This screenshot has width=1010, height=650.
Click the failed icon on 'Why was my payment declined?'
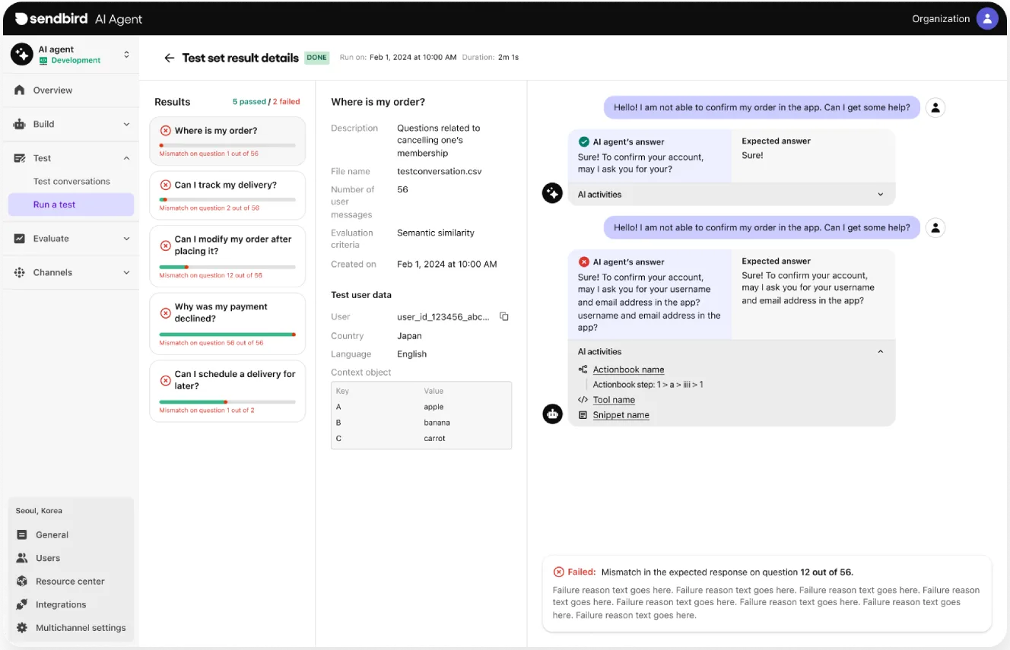coord(165,312)
